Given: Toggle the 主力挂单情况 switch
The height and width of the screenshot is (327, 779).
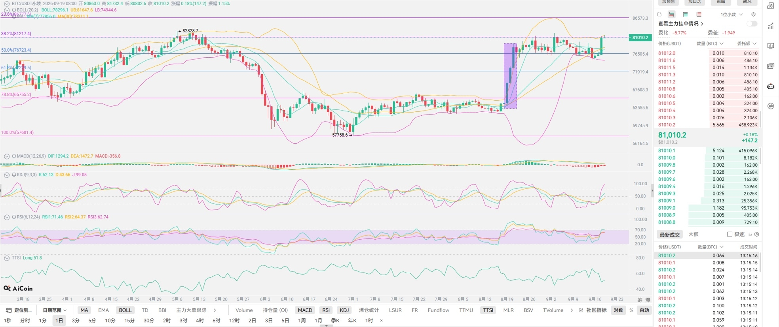Looking at the screenshot, I should pyautogui.click(x=752, y=24).
